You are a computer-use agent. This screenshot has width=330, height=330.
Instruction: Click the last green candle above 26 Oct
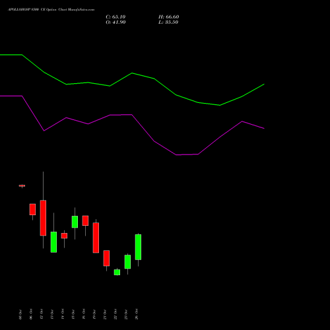(138, 247)
